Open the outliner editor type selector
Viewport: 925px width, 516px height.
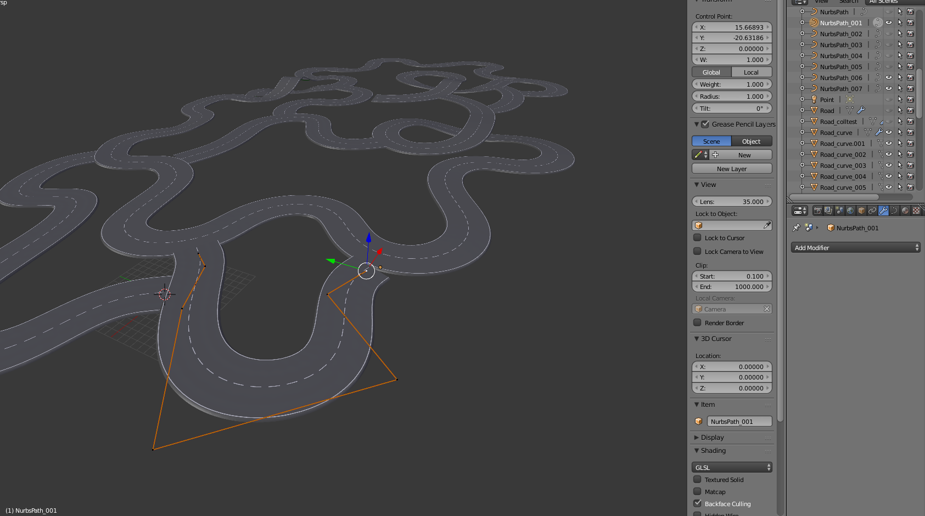800,2
